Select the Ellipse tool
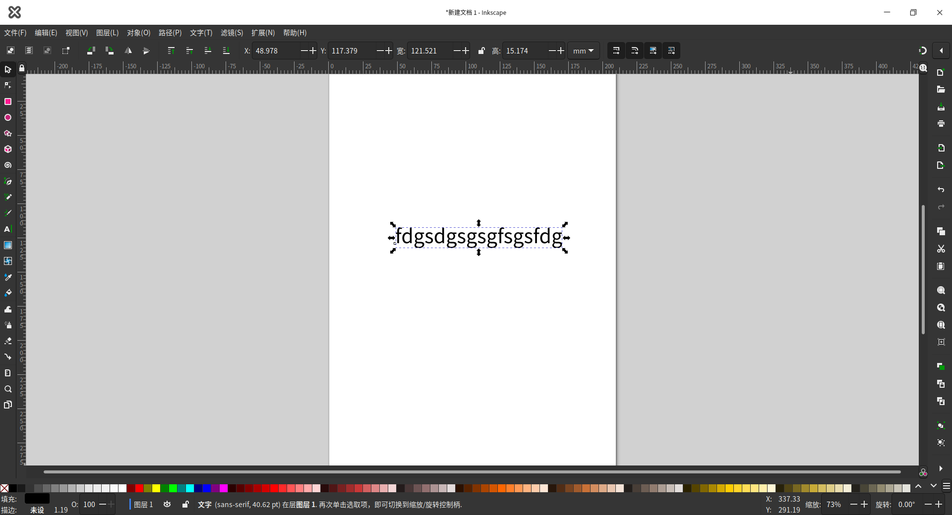Screen dimensions: 952x515 (x=8, y=118)
